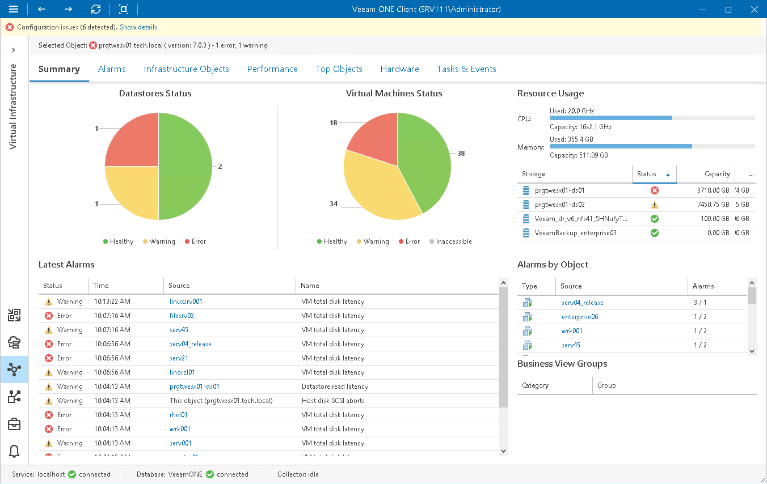Screen dimensions: 767x484
Task: Open the Alarm Management bell icon
Action: [14, 451]
